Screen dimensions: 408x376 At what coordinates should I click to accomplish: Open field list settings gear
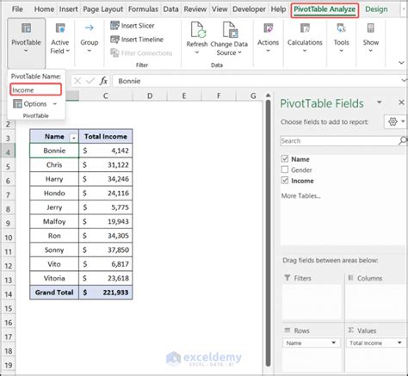click(395, 122)
